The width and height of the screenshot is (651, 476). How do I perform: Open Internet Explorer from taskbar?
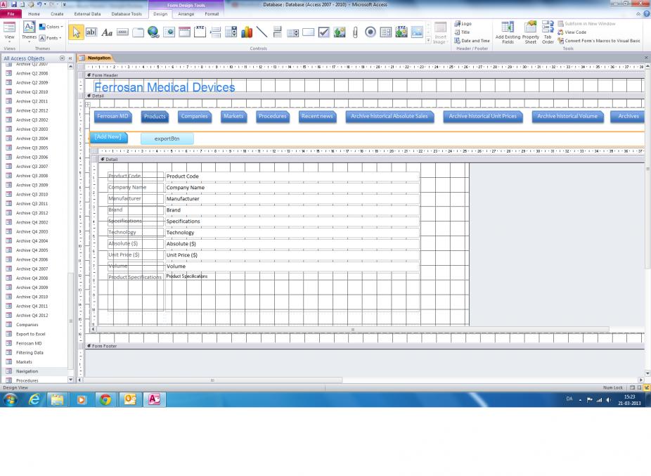(34, 399)
